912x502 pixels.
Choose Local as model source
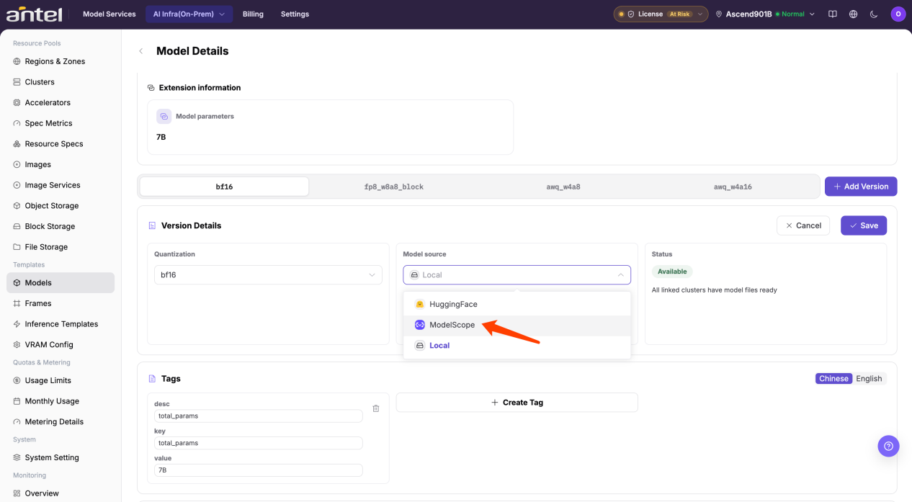[517, 346]
